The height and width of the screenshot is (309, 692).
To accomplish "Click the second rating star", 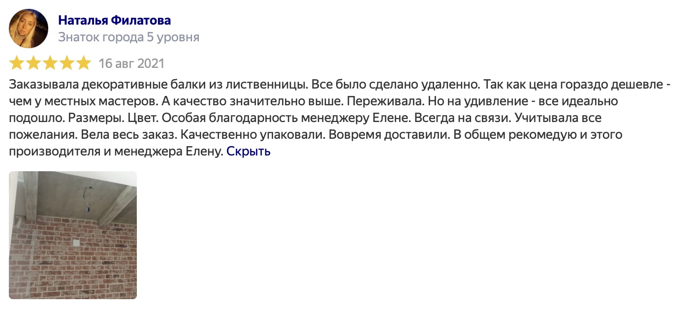I will click(x=33, y=63).
